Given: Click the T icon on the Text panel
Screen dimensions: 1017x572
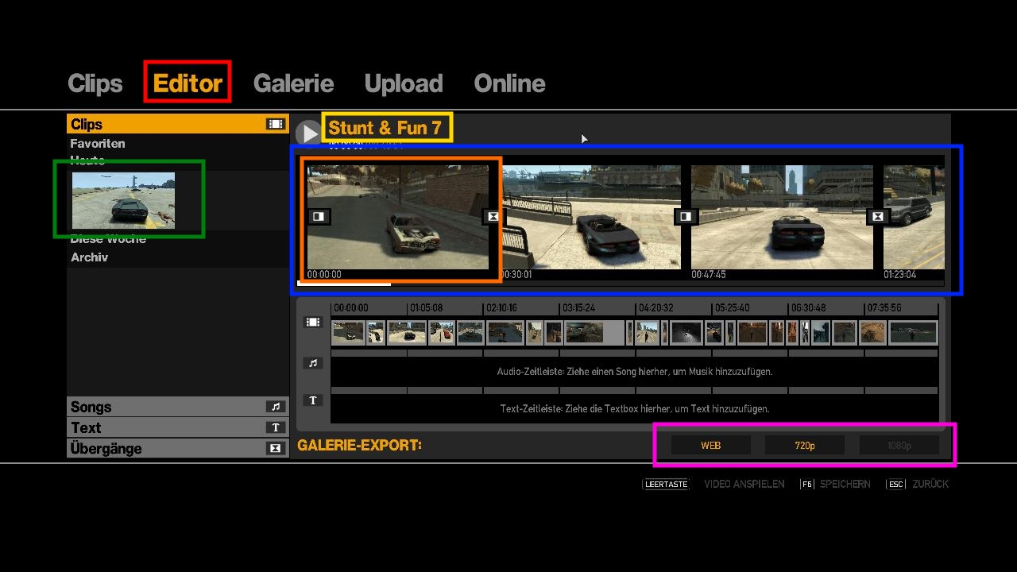Looking at the screenshot, I should (275, 427).
